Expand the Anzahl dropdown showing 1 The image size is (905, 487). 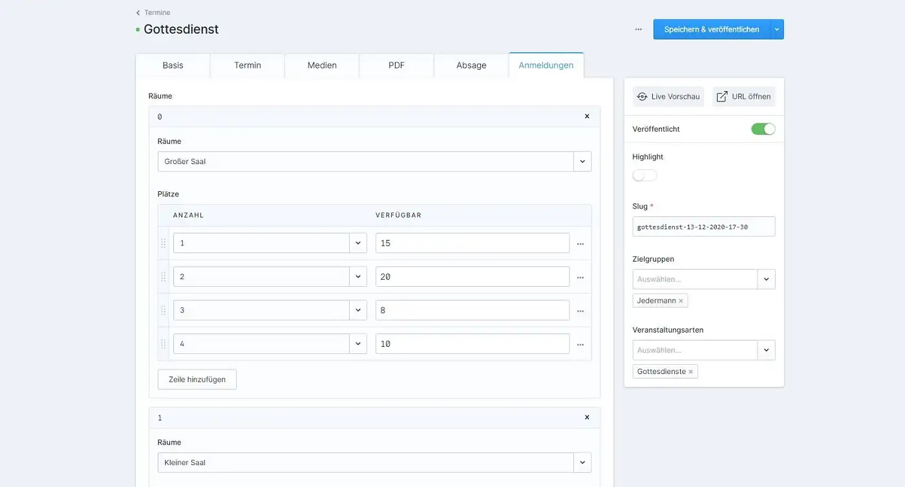pos(358,243)
